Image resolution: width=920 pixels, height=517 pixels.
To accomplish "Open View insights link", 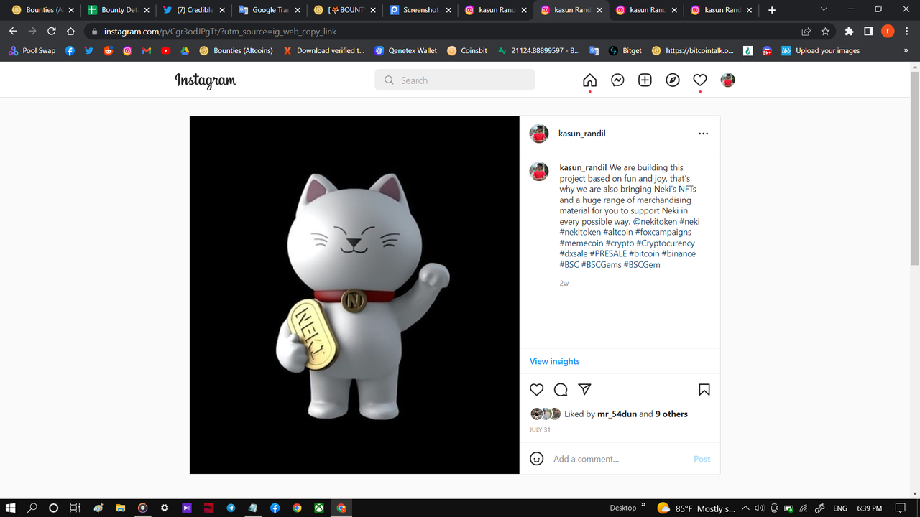I will click(555, 361).
